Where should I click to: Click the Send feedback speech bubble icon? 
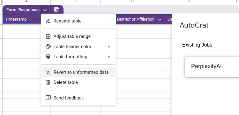pyautogui.click(x=48, y=98)
